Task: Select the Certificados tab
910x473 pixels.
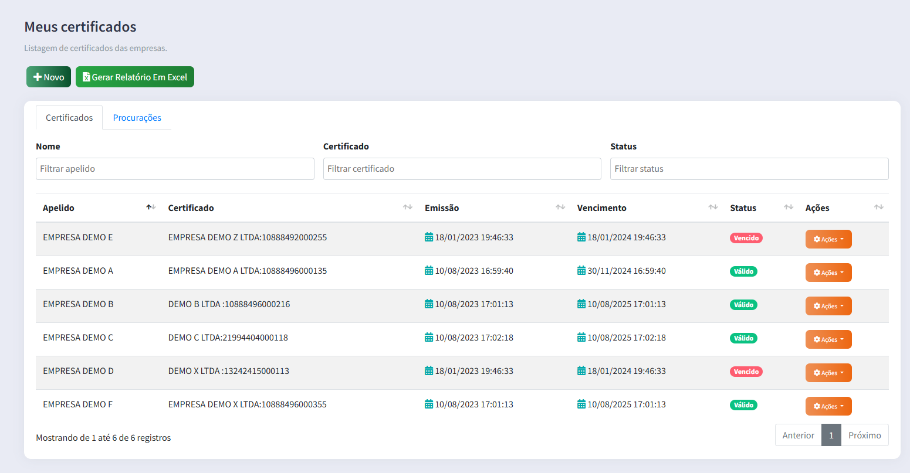Action: click(69, 118)
